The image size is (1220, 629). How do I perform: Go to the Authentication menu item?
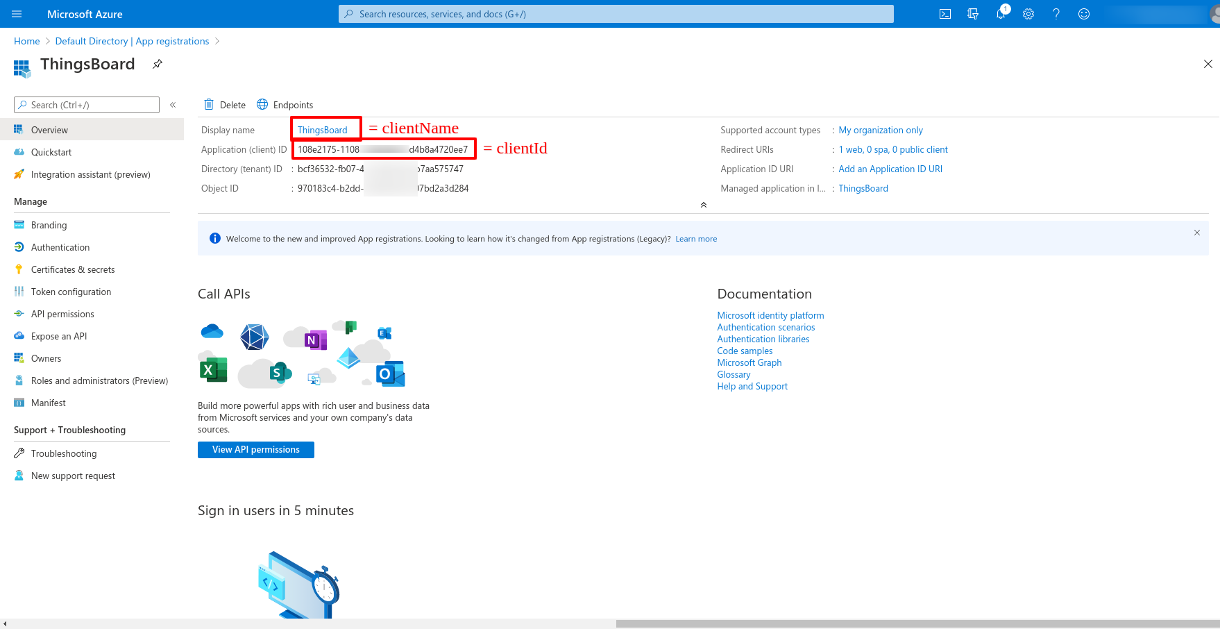tap(60, 247)
